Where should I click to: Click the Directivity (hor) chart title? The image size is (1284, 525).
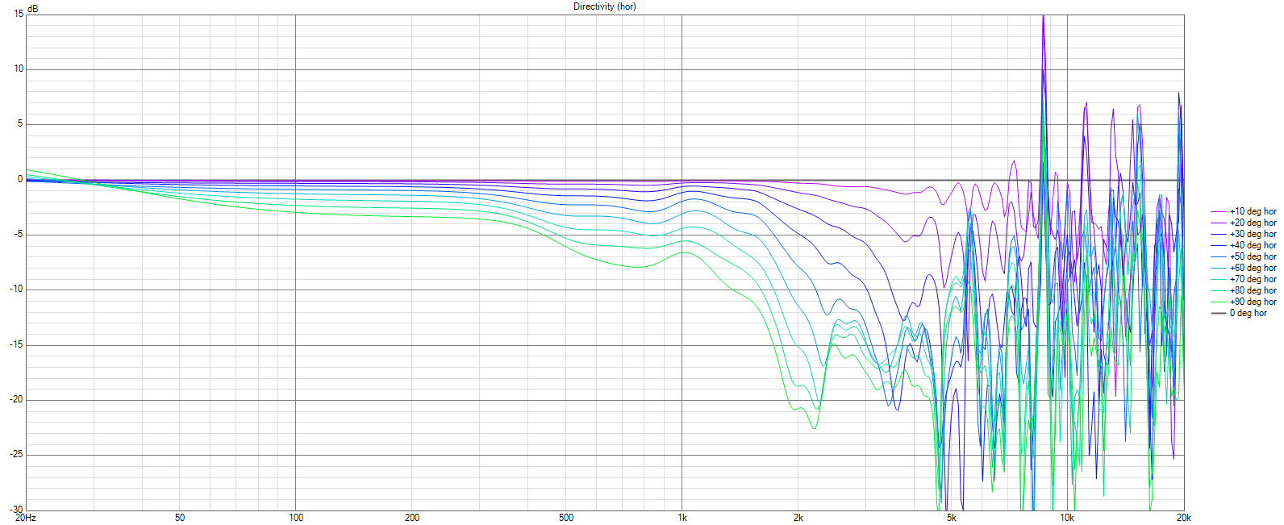605,6
